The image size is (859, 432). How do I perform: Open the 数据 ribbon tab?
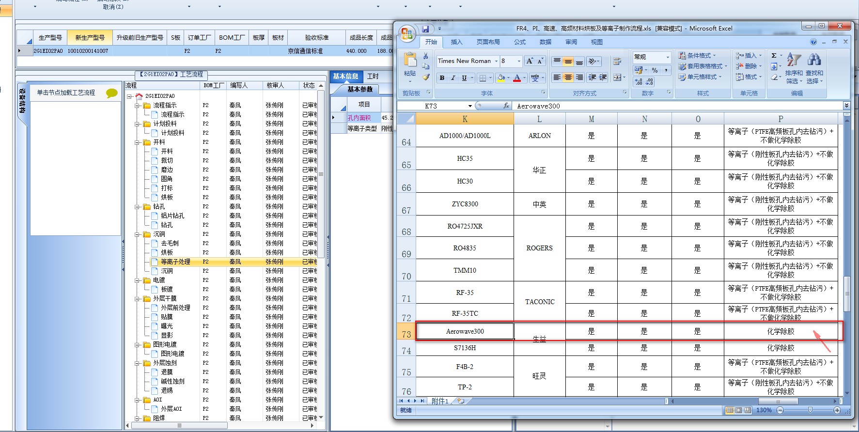pos(546,42)
